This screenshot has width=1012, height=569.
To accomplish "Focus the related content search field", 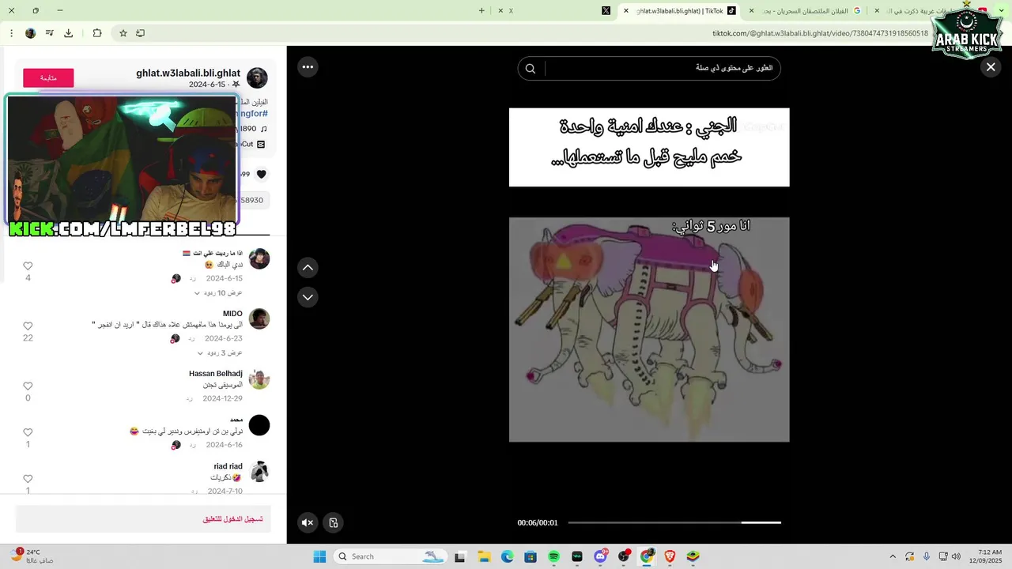I will point(663,69).
